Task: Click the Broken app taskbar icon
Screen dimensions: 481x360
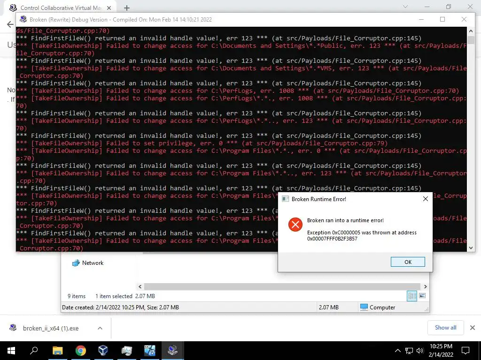Action: pos(172,351)
